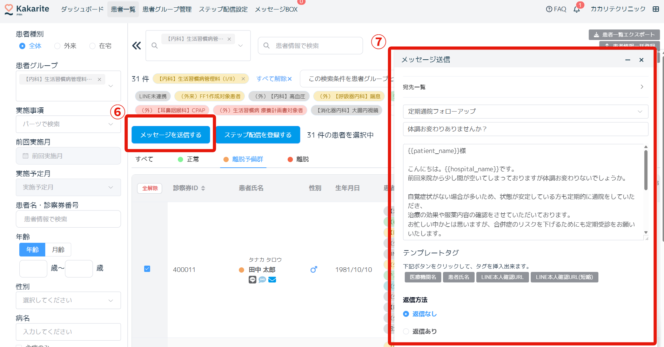664x347 pixels.
Task: Click the notification bell icon
Action: [576, 9]
